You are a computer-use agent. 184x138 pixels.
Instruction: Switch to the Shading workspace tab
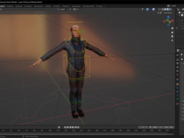pyautogui.click(x=48, y=6)
